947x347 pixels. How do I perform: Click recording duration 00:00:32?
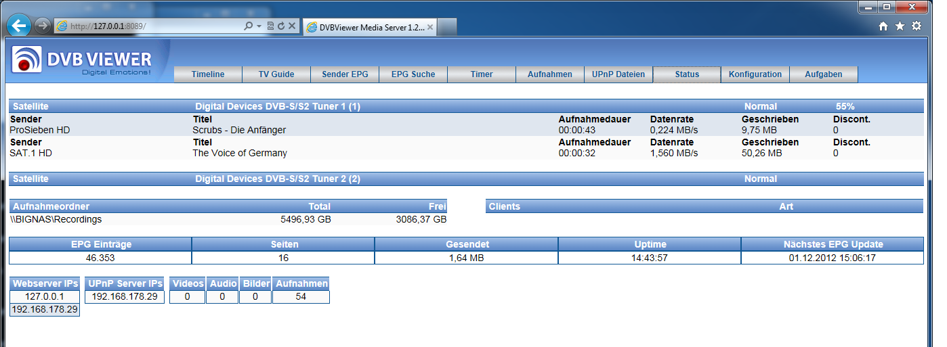coord(577,153)
